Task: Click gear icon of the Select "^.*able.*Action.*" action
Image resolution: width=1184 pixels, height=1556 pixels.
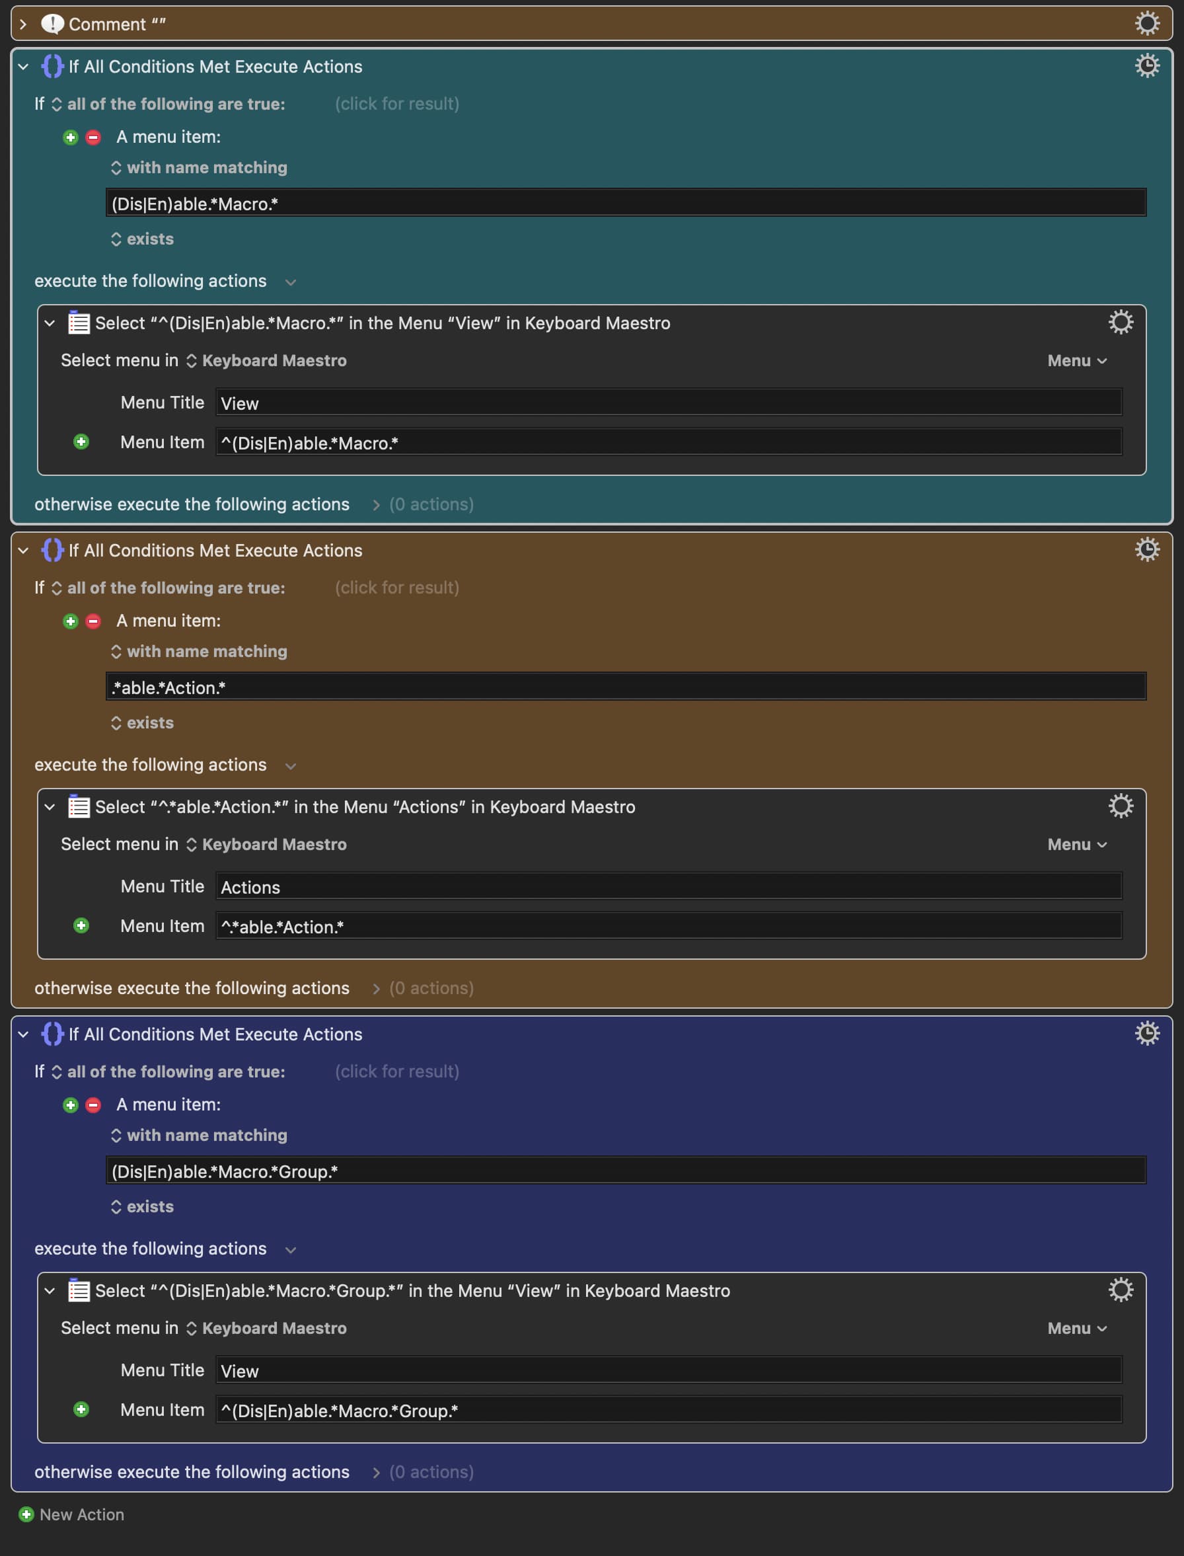Action: point(1120,806)
